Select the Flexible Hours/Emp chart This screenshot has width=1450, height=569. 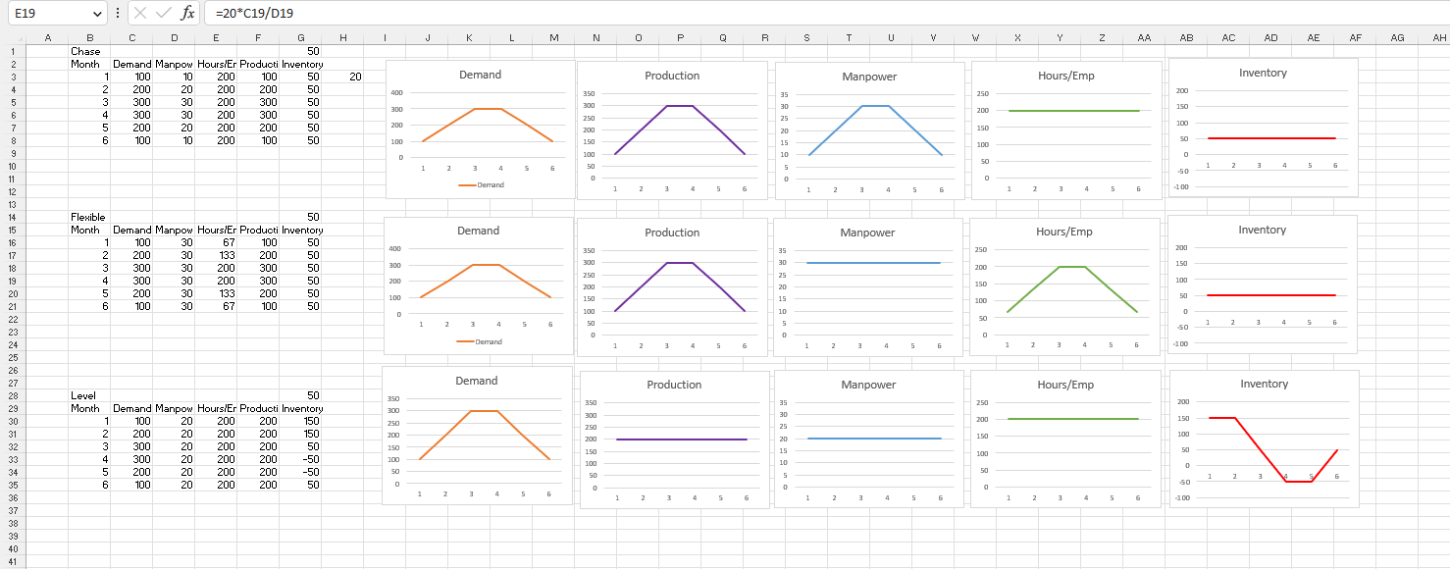pos(1064,284)
